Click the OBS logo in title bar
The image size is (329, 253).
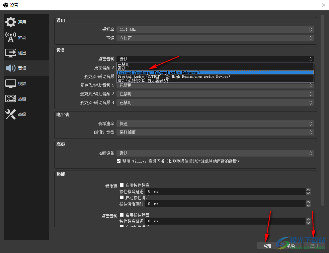6,5
